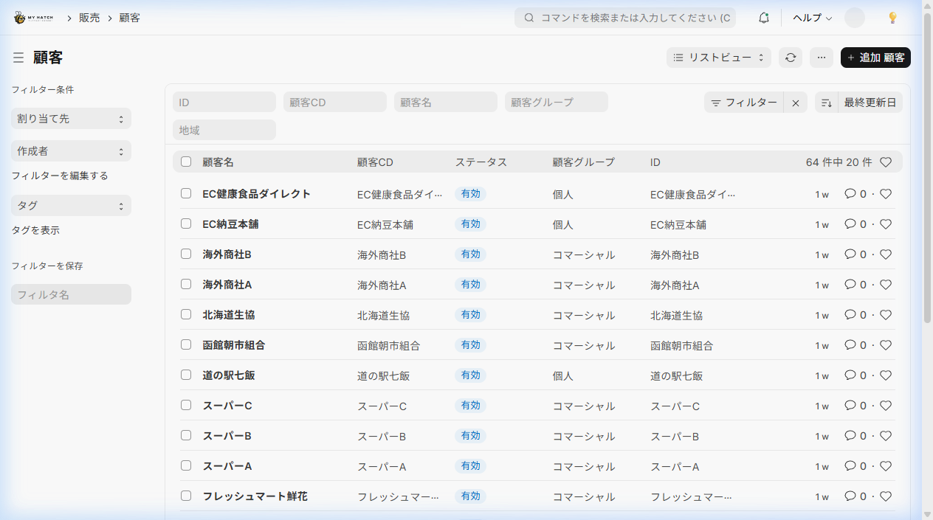Screen dimensions: 933x520
Task: Like the EC納豆本舗 row heart icon
Action: click(886, 224)
